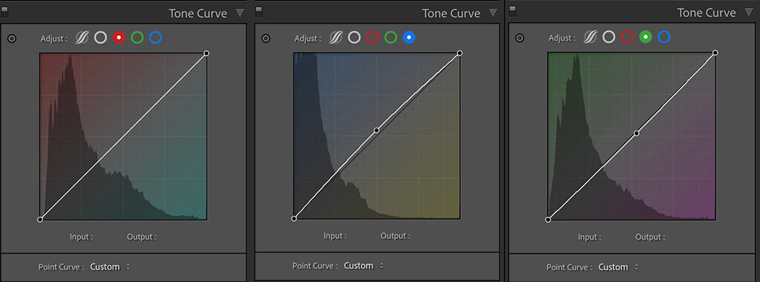Choose blue channel circle in right panel
Image resolution: width=760 pixels, height=282 pixels.
point(664,36)
